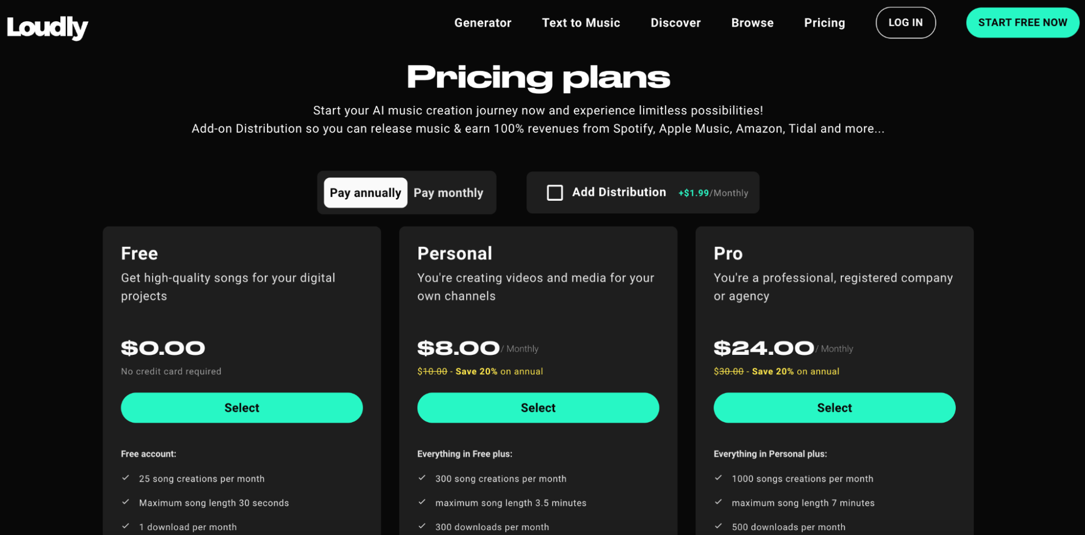Click checkmark beside 25 song creations
The width and height of the screenshot is (1085, 535).
pyautogui.click(x=126, y=478)
